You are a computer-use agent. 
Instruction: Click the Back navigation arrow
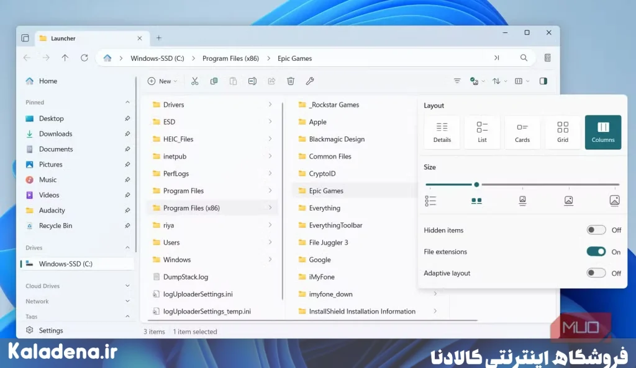click(27, 58)
